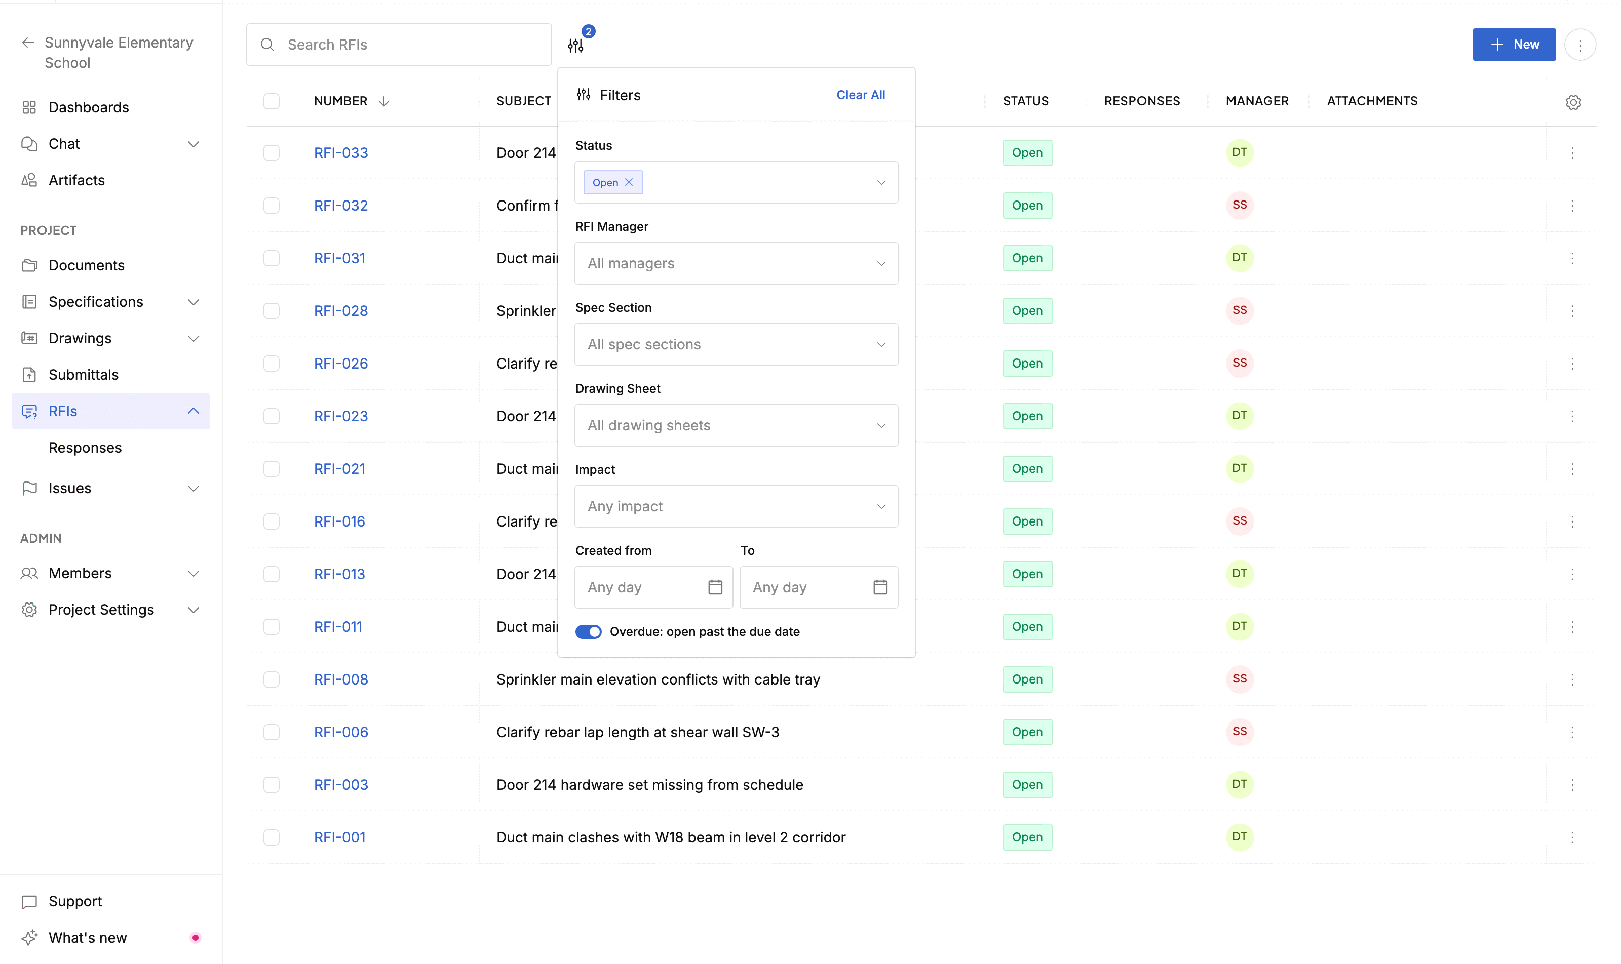1621x964 pixels.
Task: Open the Status filter dropdown
Action: (x=737, y=183)
